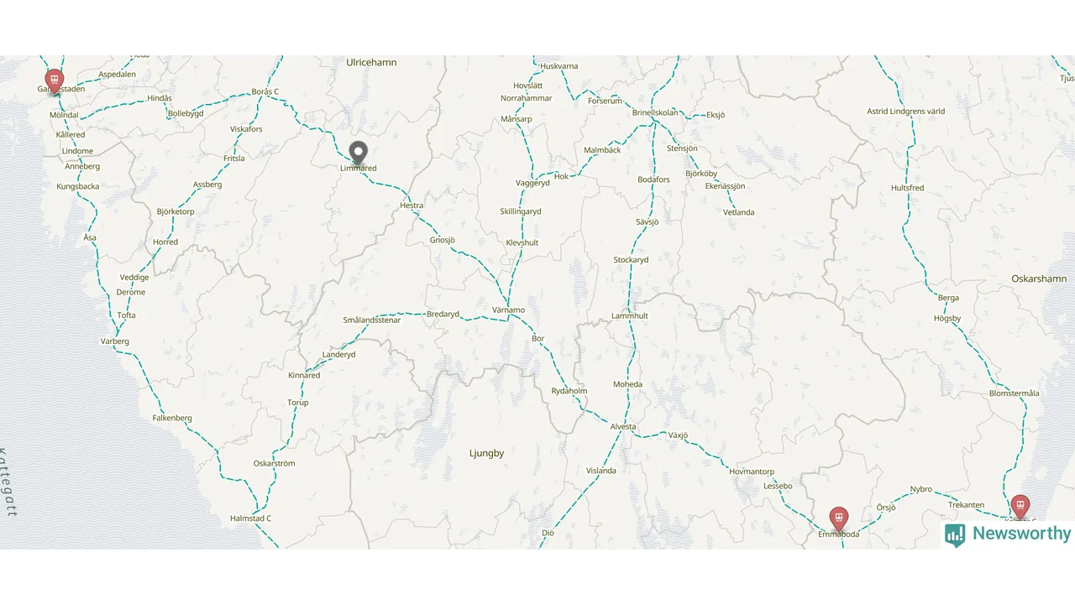Select the Växjö station label

pos(678,435)
